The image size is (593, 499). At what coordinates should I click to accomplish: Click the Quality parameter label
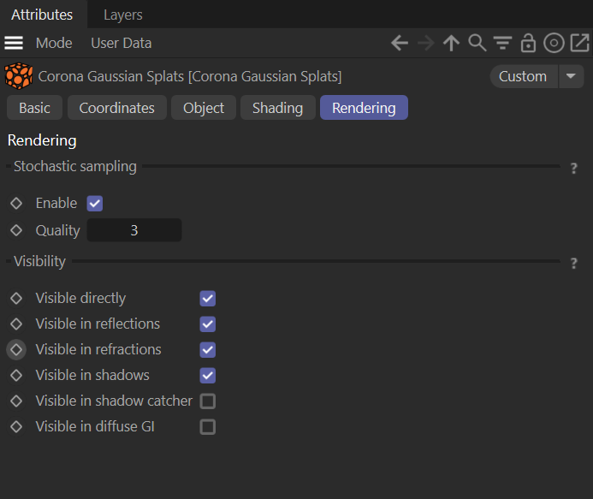coord(58,231)
